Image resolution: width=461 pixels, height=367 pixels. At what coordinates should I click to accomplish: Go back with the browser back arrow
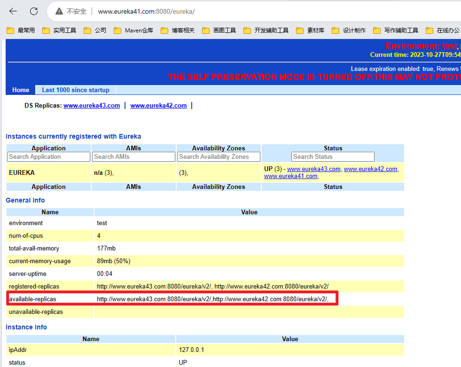point(13,11)
